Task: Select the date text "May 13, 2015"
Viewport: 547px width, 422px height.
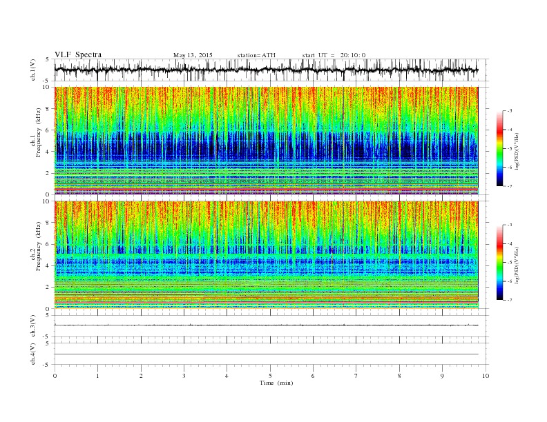Action: [193, 55]
